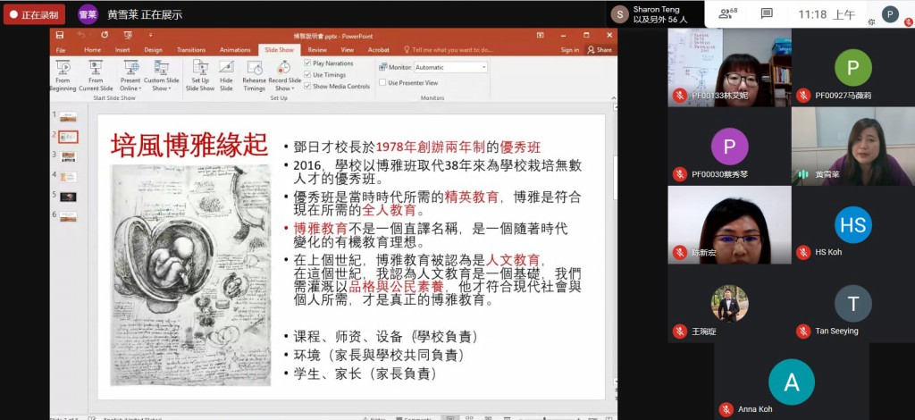Click muted mic icon on PF00133林艾妮 tile
The image size is (915, 420).
679,95
